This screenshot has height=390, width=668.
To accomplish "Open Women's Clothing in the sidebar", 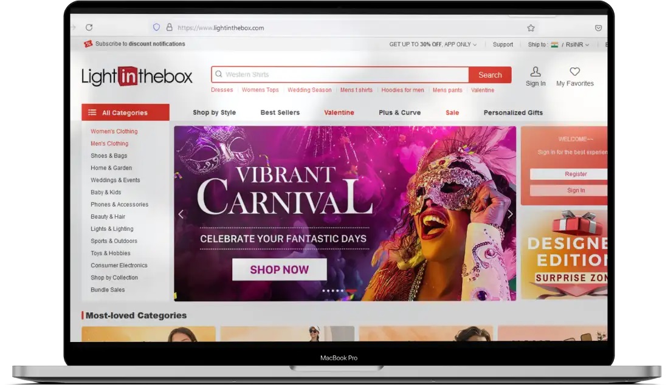I will pos(114,131).
